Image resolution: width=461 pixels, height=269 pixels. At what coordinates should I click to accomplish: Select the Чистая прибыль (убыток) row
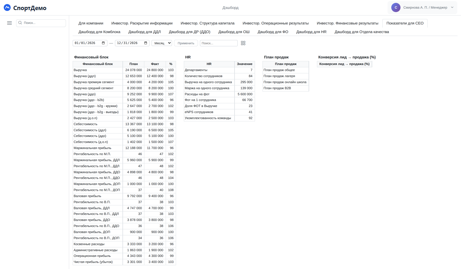124,262
